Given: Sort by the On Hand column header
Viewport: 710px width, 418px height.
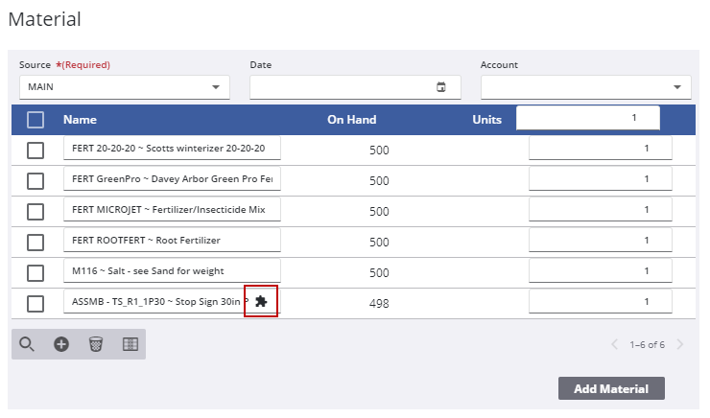Looking at the screenshot, I should click(352, 120).
